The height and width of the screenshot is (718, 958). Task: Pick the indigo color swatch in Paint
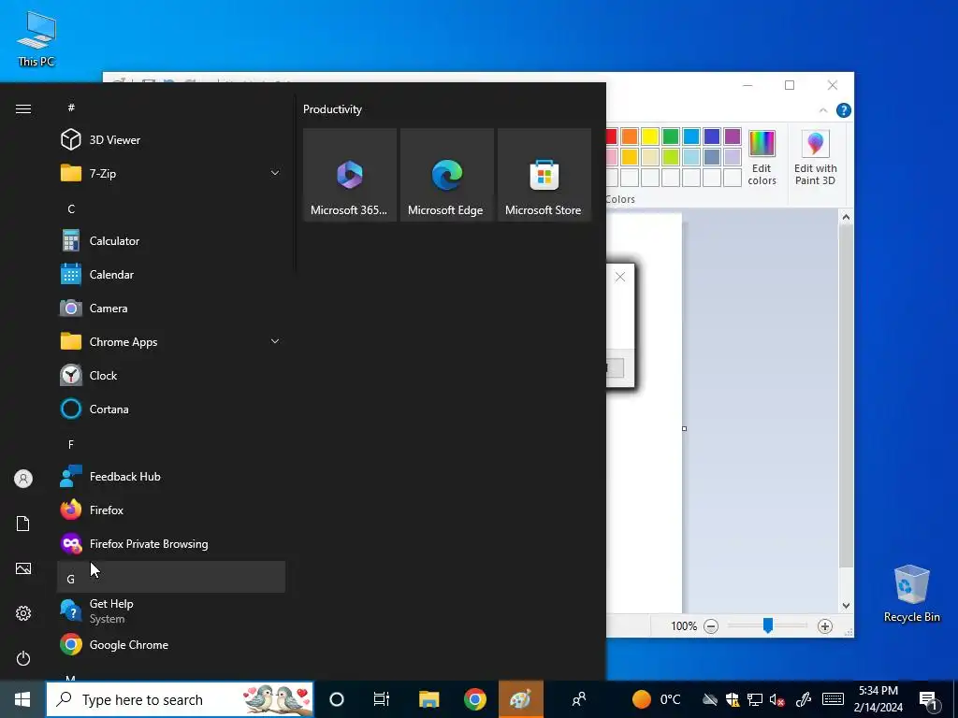[712, 136]
